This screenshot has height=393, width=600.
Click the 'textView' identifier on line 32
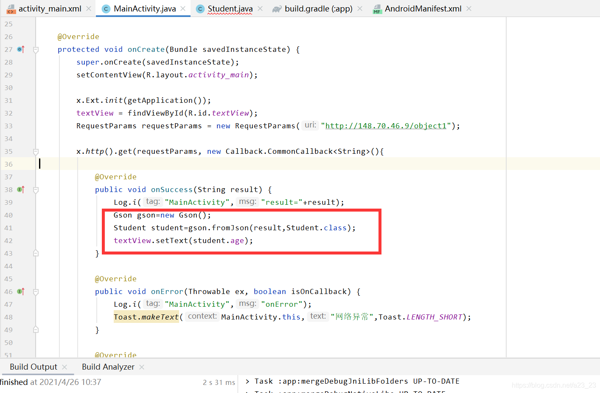(95, 113)
